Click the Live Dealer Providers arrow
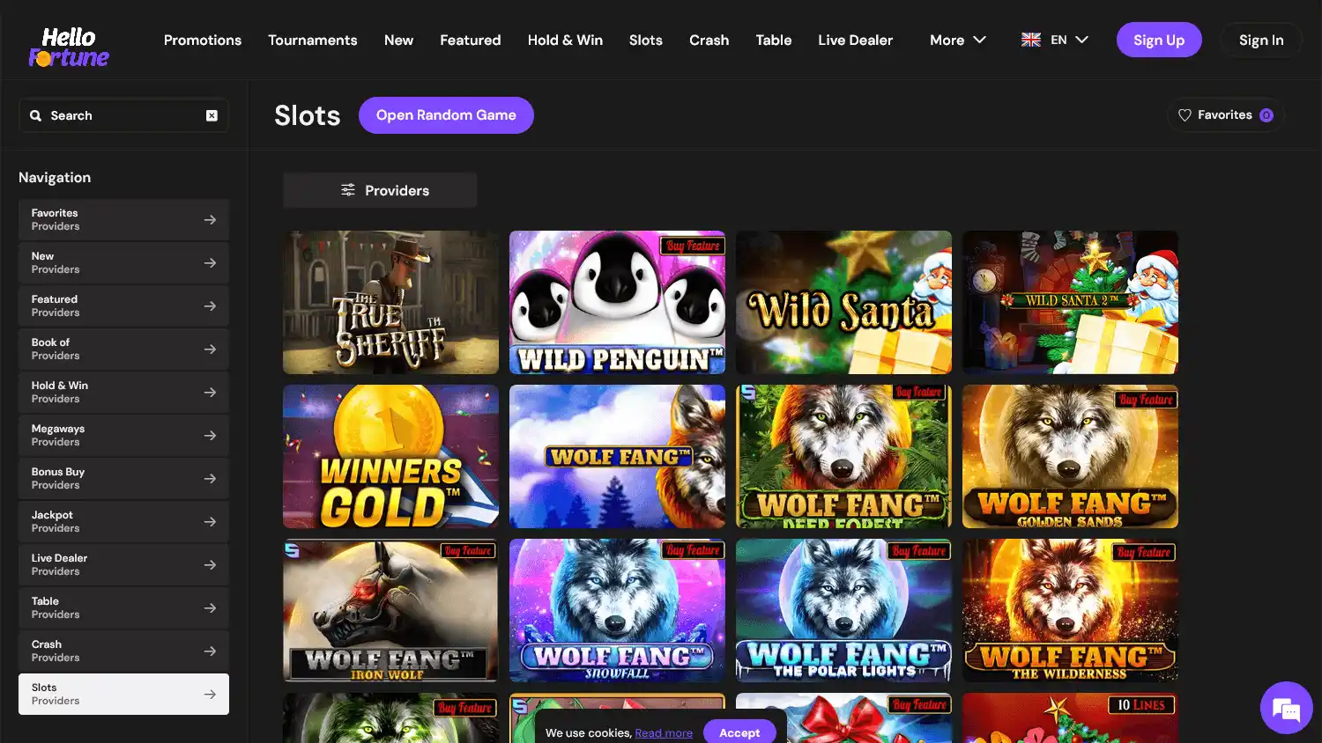Image resolution: width=1322 pixels, height=743 pixels. point(210,565)
